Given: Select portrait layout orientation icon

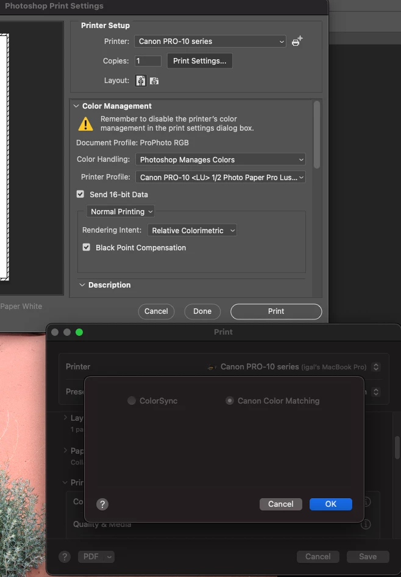Looking at the screenshot, I should click(x=141, y=81).
